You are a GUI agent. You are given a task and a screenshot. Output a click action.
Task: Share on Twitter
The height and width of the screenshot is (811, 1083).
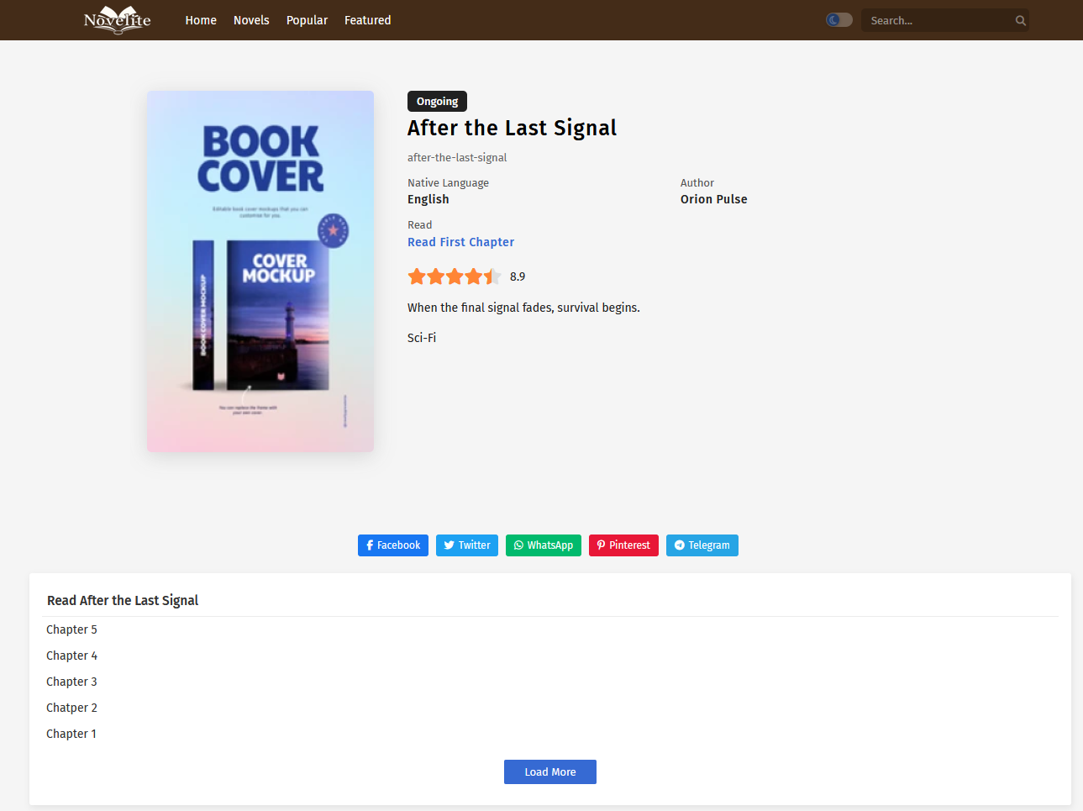click(466, 545)
